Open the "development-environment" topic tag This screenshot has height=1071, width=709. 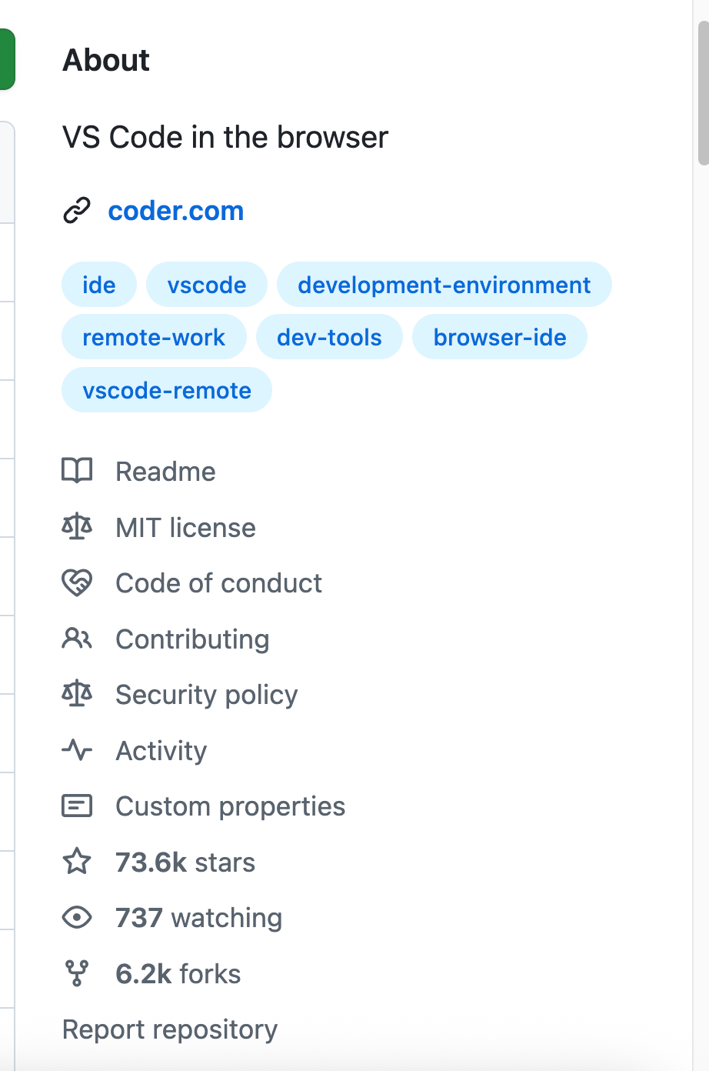pos(444,285)
